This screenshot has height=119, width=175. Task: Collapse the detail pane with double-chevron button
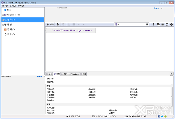(172, 74)
